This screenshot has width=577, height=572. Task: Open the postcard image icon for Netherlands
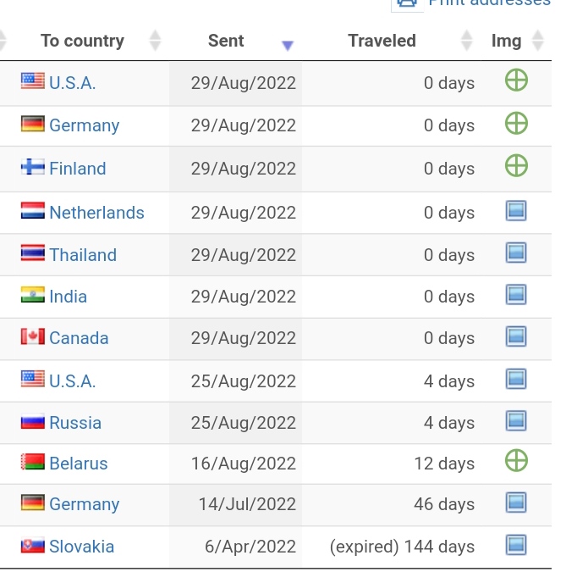click(x=516, y=211)
